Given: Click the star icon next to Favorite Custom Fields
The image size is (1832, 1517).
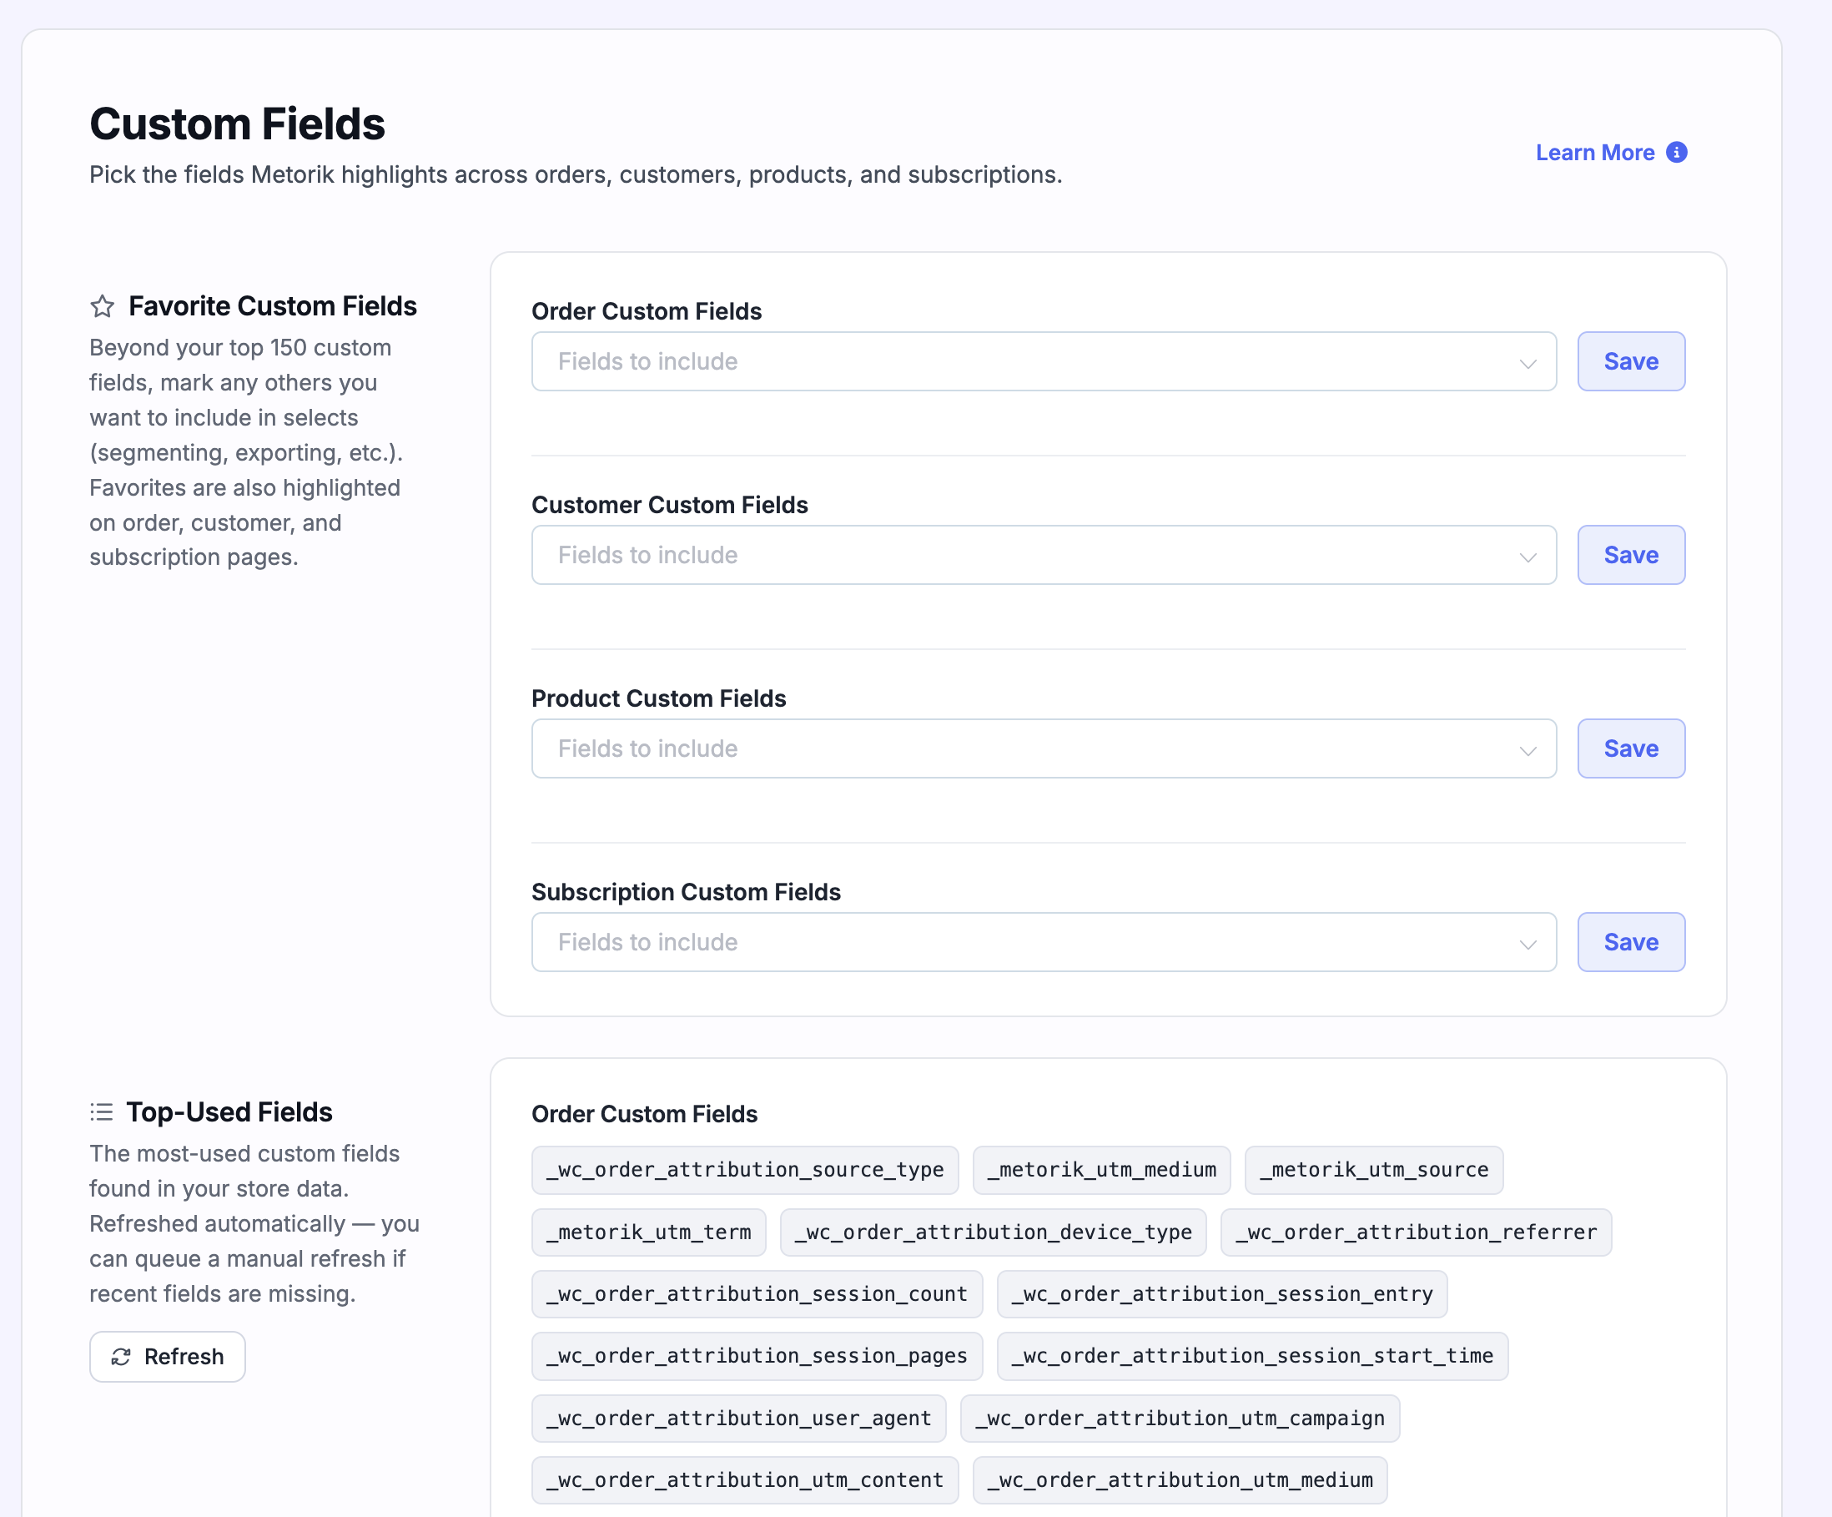Looking at the screenshot, I should (x=102, y=306).
